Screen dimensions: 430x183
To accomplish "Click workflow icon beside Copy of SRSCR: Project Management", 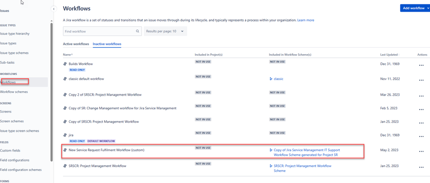I will (x=65, y=121).
